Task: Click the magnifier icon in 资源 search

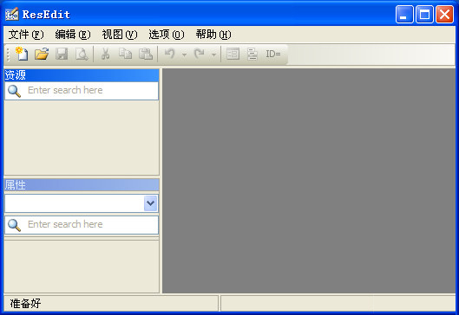Action: [x=15, y=91]
